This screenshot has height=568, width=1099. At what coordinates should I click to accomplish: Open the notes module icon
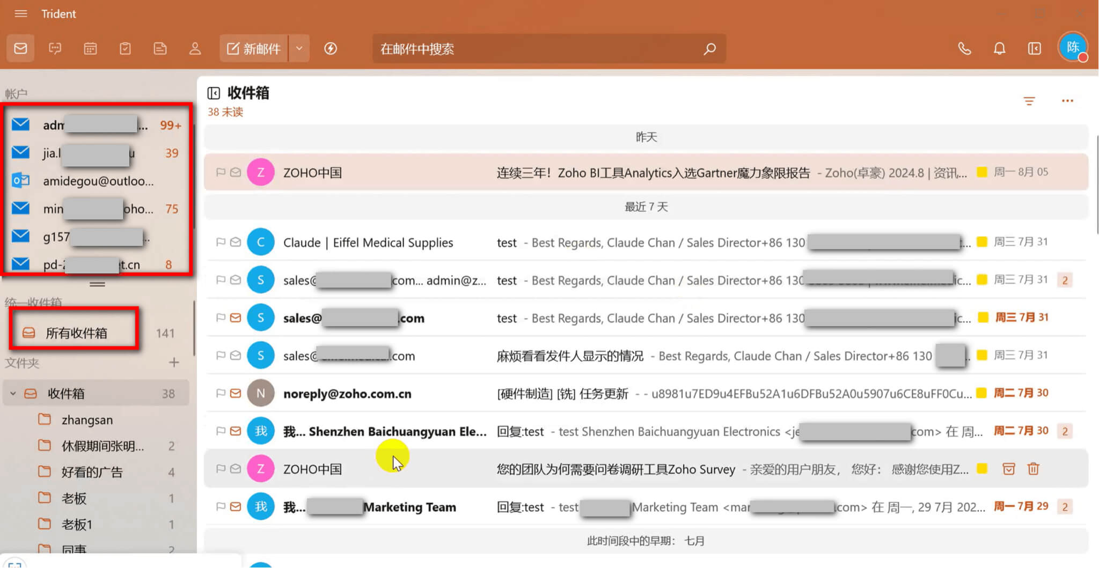160,49
